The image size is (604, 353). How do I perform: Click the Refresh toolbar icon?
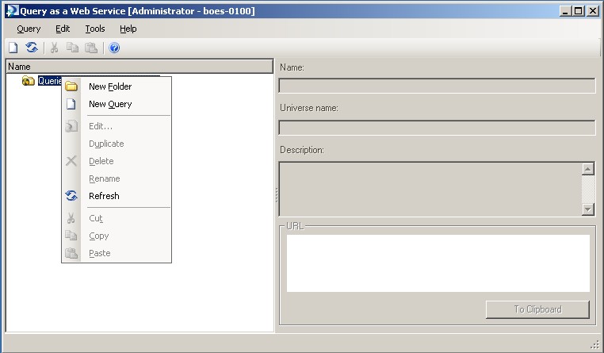32,48
